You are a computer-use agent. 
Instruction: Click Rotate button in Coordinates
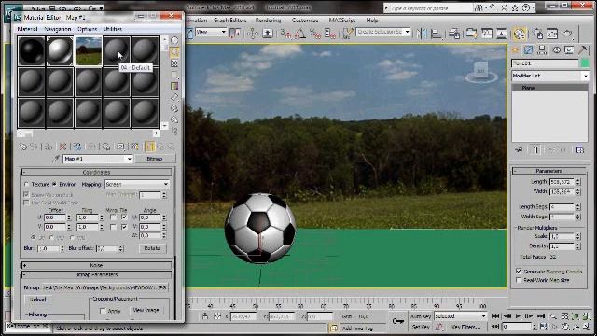(x=152, y=248)
